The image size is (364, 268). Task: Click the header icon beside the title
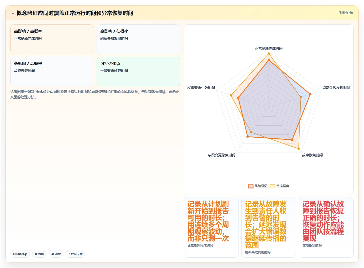point(12,13)
